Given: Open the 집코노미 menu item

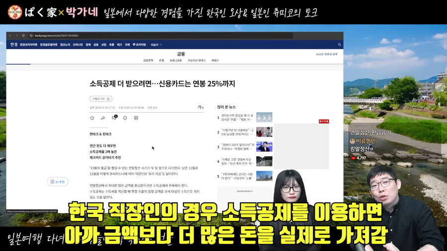Looking at the screenshot, I should [65, 45].
